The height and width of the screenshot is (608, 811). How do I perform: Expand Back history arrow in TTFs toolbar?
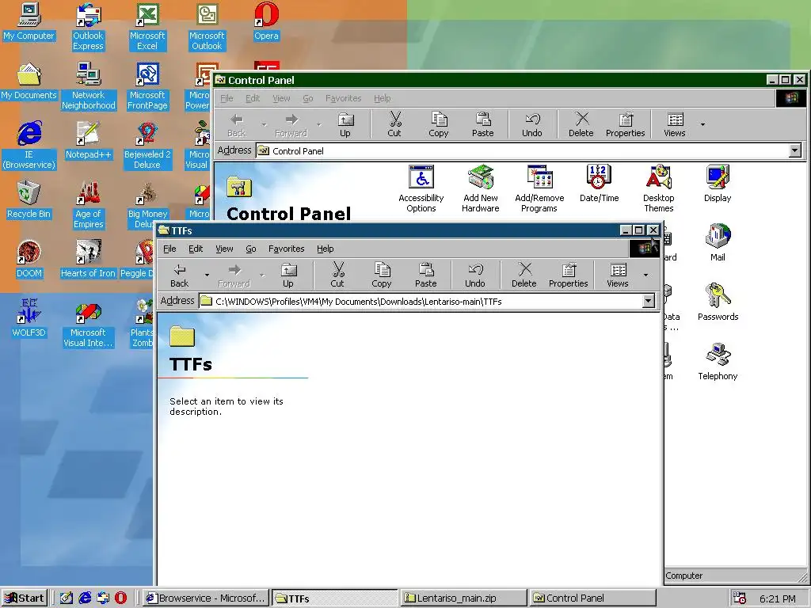[207, 275]
